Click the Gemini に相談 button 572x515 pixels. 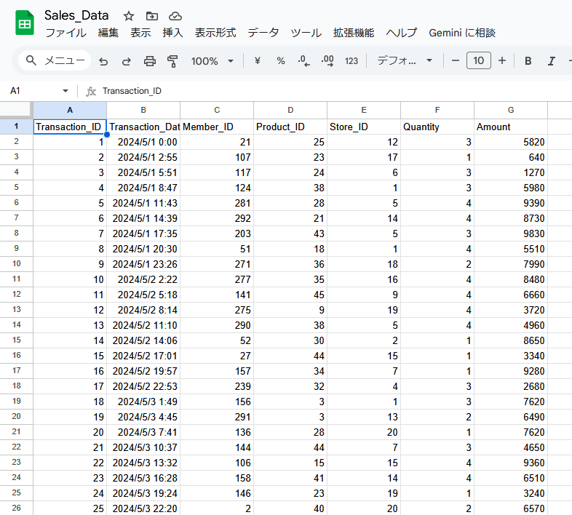[x=462, y=33]
